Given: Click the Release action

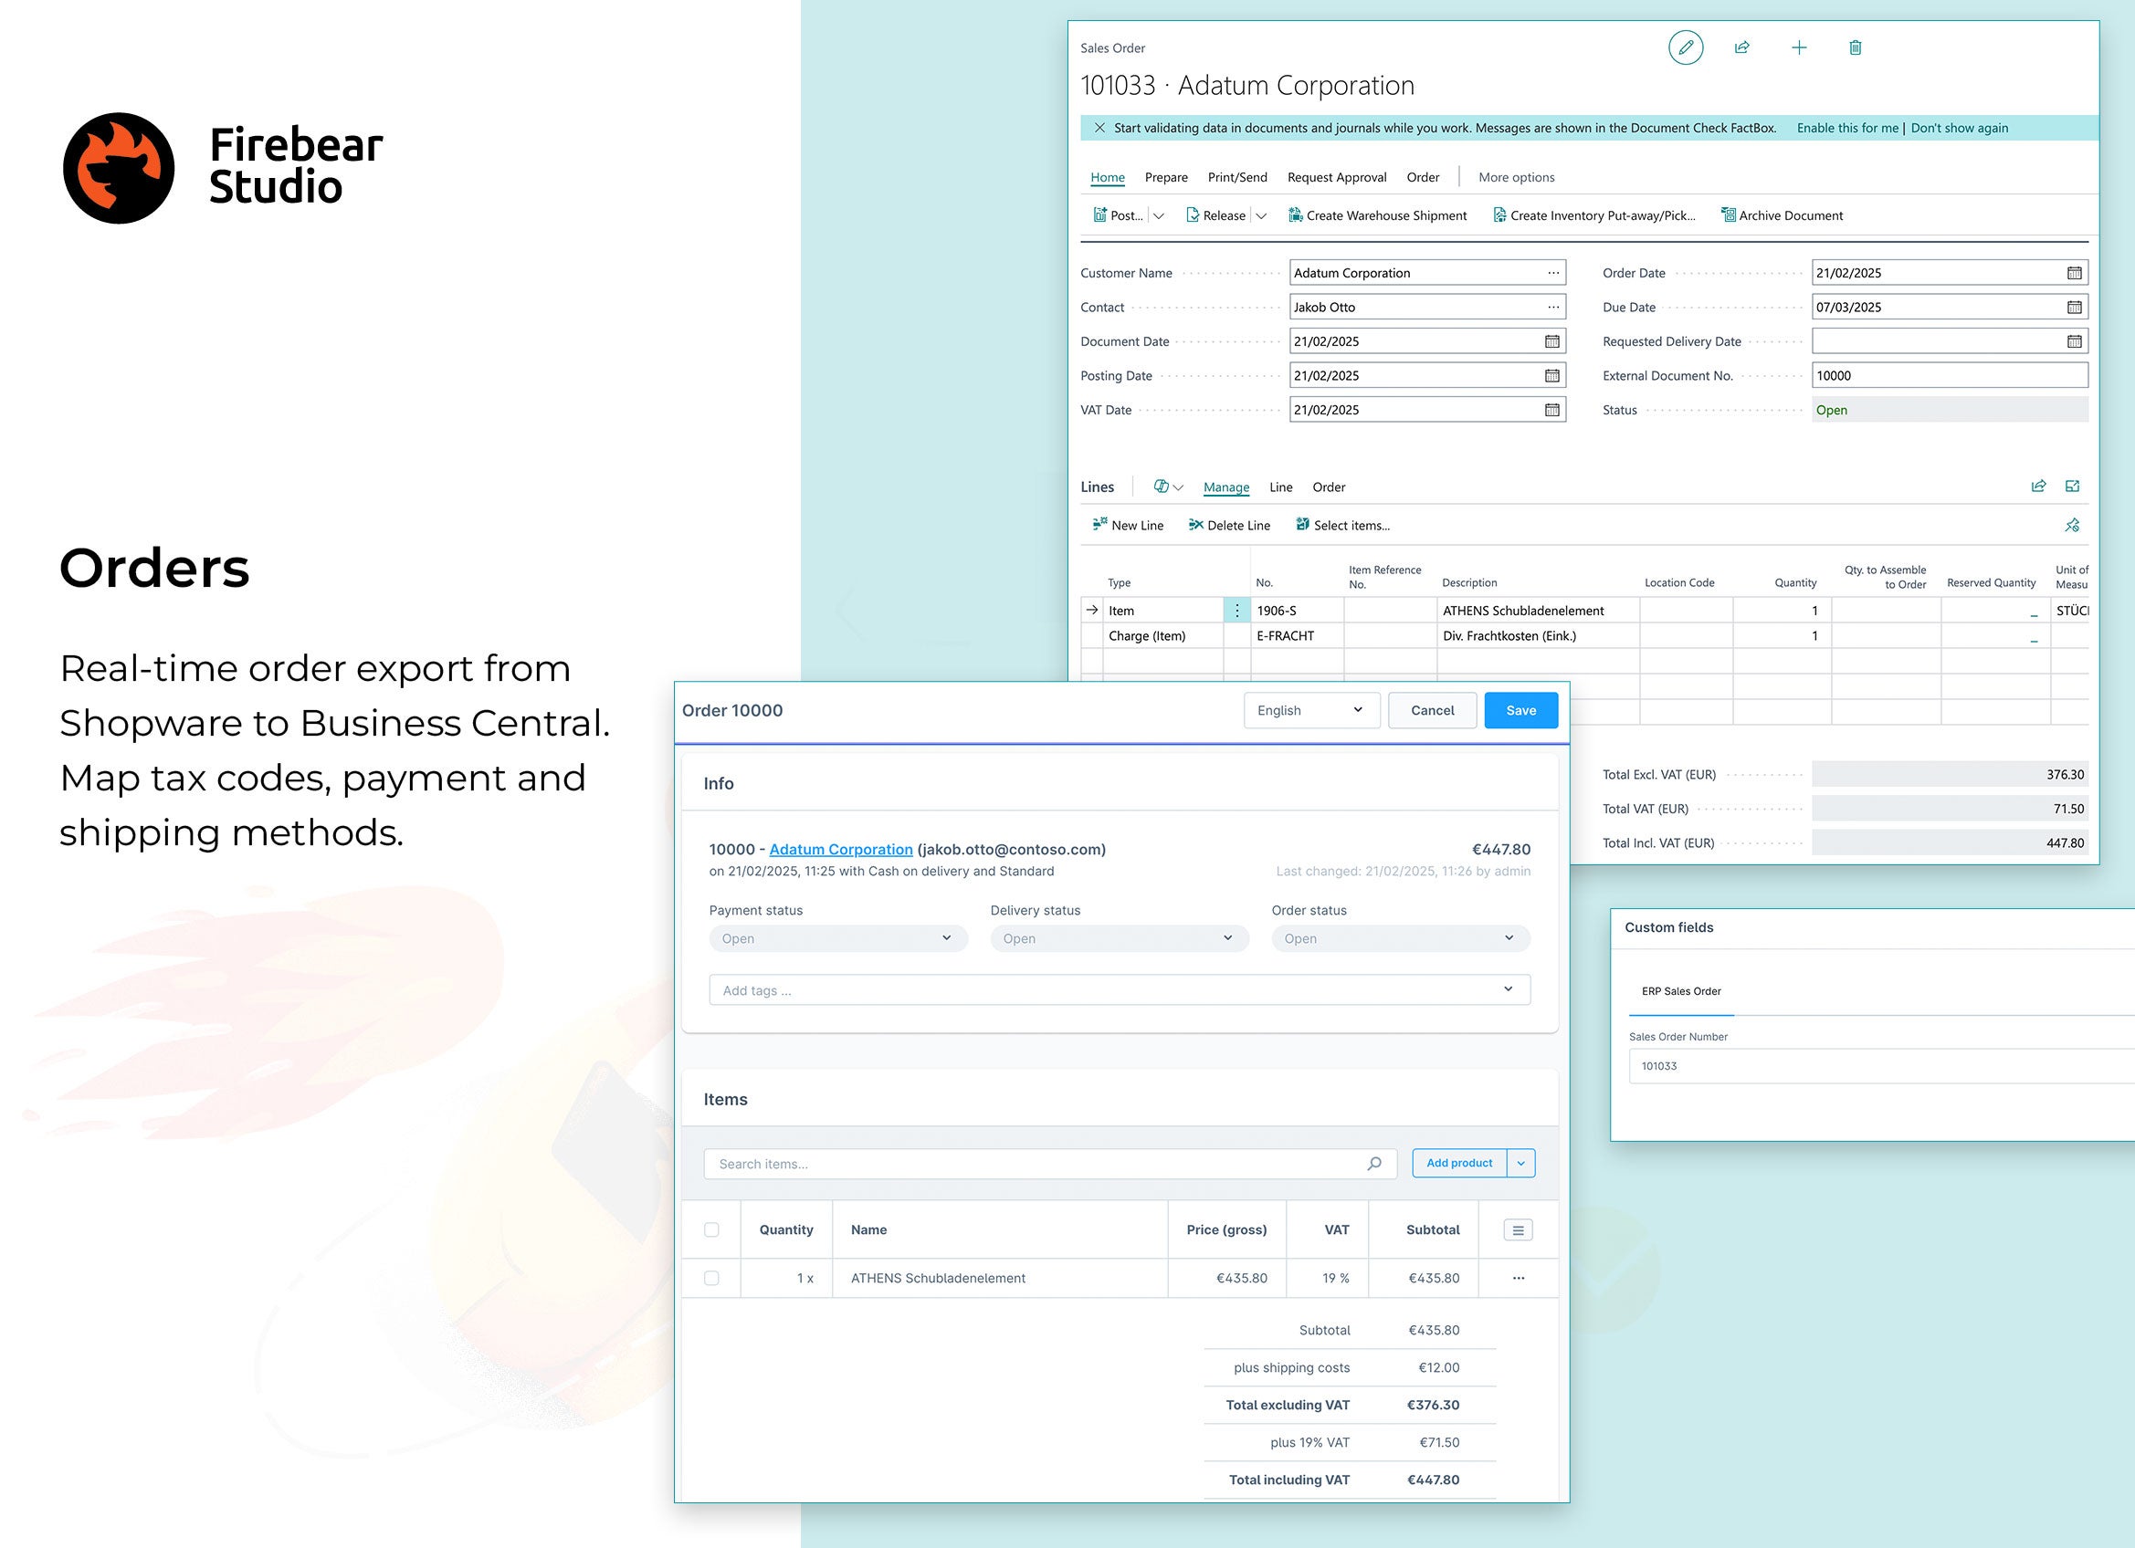Looking at the screenshot, I should coord(1215,215).
